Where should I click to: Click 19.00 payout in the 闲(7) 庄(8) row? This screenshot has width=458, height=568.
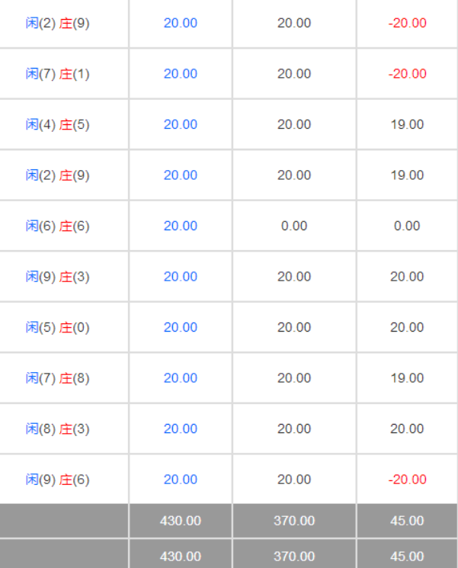point(407,378)
